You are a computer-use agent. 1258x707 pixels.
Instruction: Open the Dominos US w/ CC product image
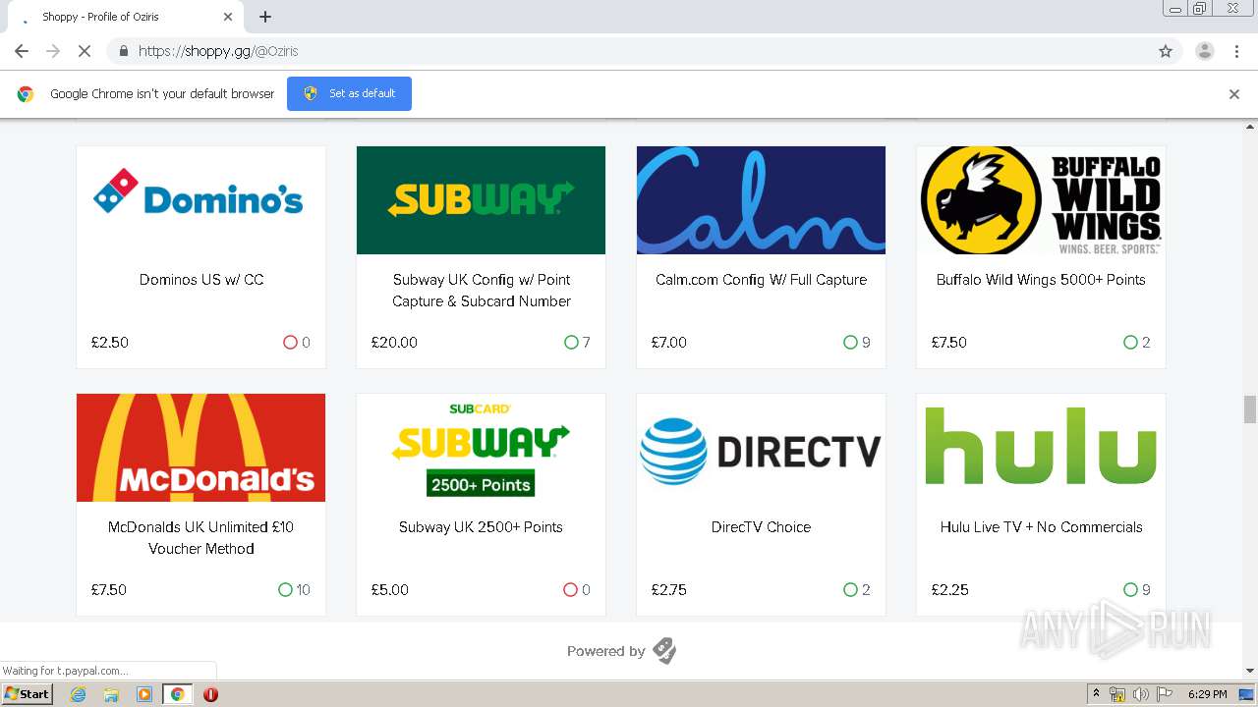200,200
